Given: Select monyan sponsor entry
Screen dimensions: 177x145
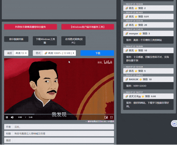Looking at the screenshot, I should [148, 34].
